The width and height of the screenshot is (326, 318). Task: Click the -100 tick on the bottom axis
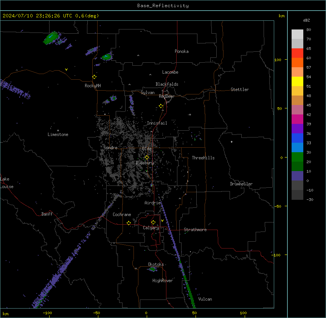point(47,313)
